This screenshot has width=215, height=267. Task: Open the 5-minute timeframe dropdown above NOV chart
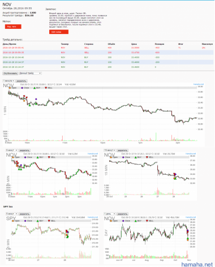[12, 150]
